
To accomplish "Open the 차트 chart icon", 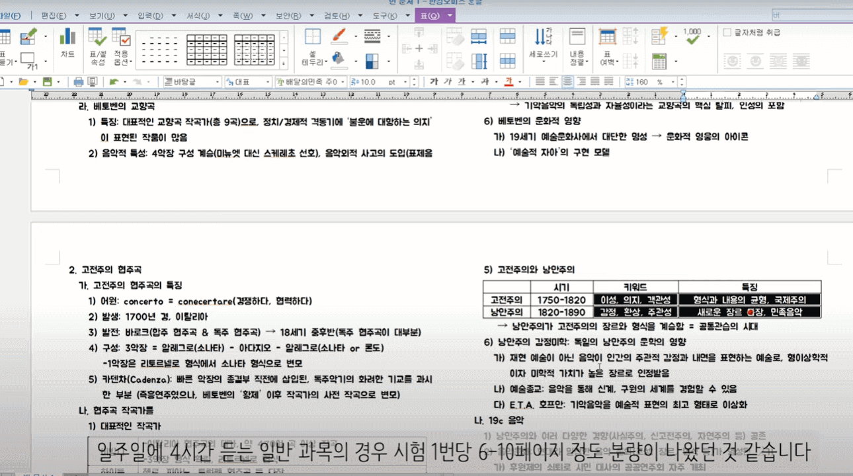I will [x=67, y=42].
